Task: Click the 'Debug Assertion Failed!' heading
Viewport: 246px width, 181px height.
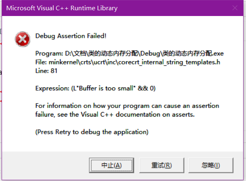Action: pyautogui.click(x=71, y=36)
